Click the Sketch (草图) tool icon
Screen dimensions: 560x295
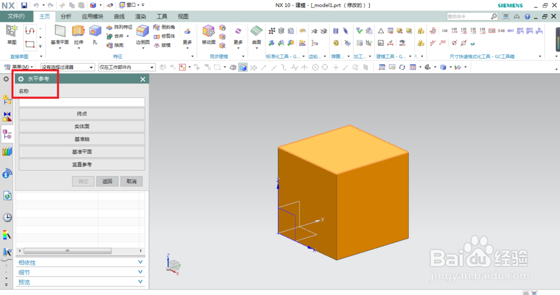click(x=12, y=31)
